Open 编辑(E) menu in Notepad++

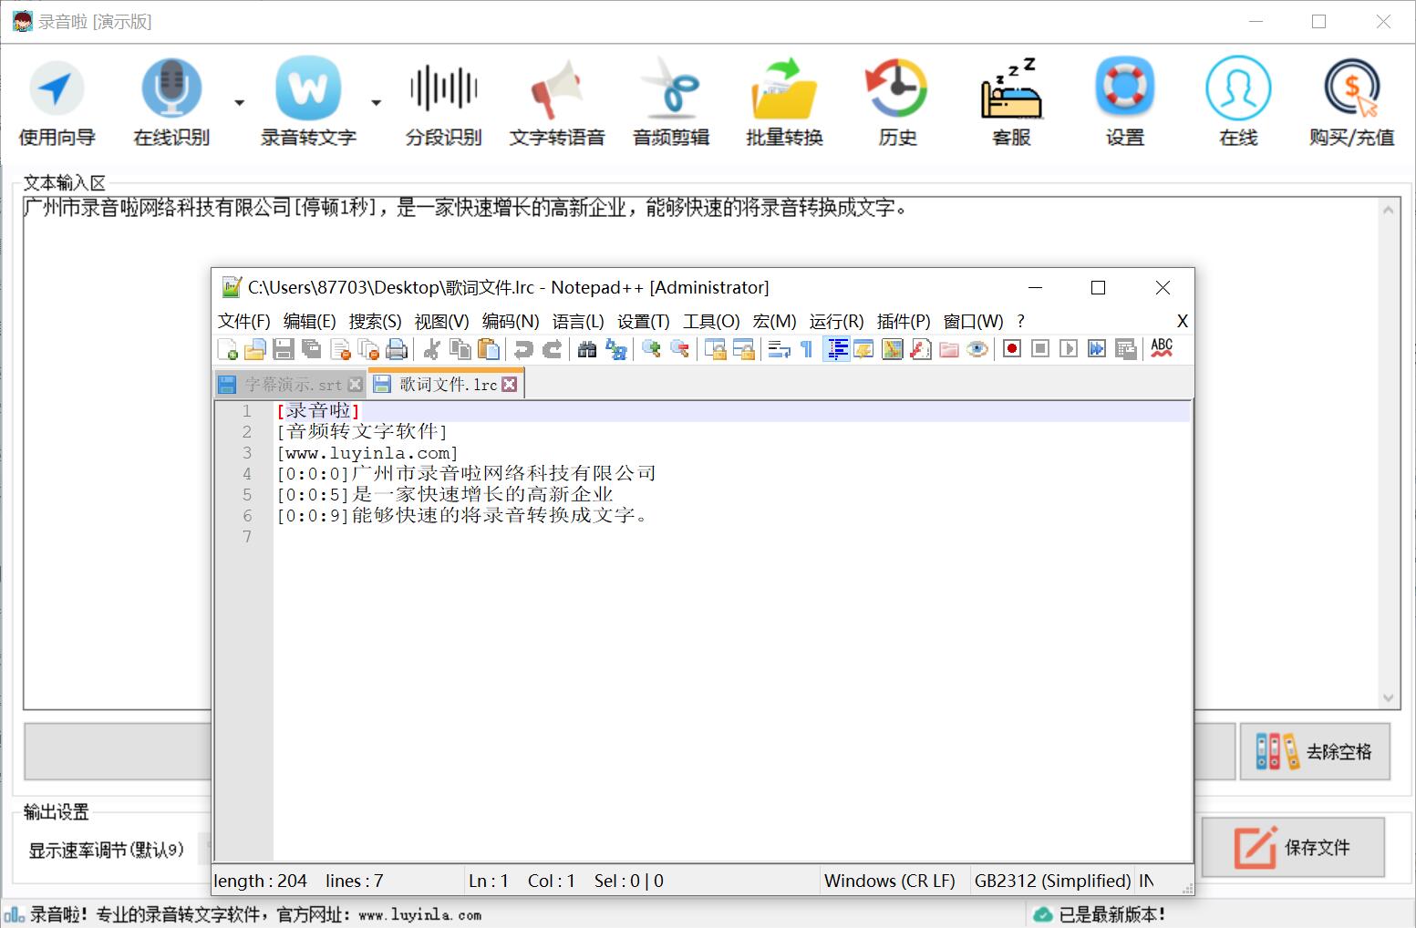click(x=309, y=321)
